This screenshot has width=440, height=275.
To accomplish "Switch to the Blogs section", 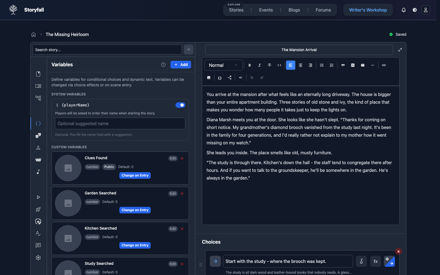I will (294, 10).
